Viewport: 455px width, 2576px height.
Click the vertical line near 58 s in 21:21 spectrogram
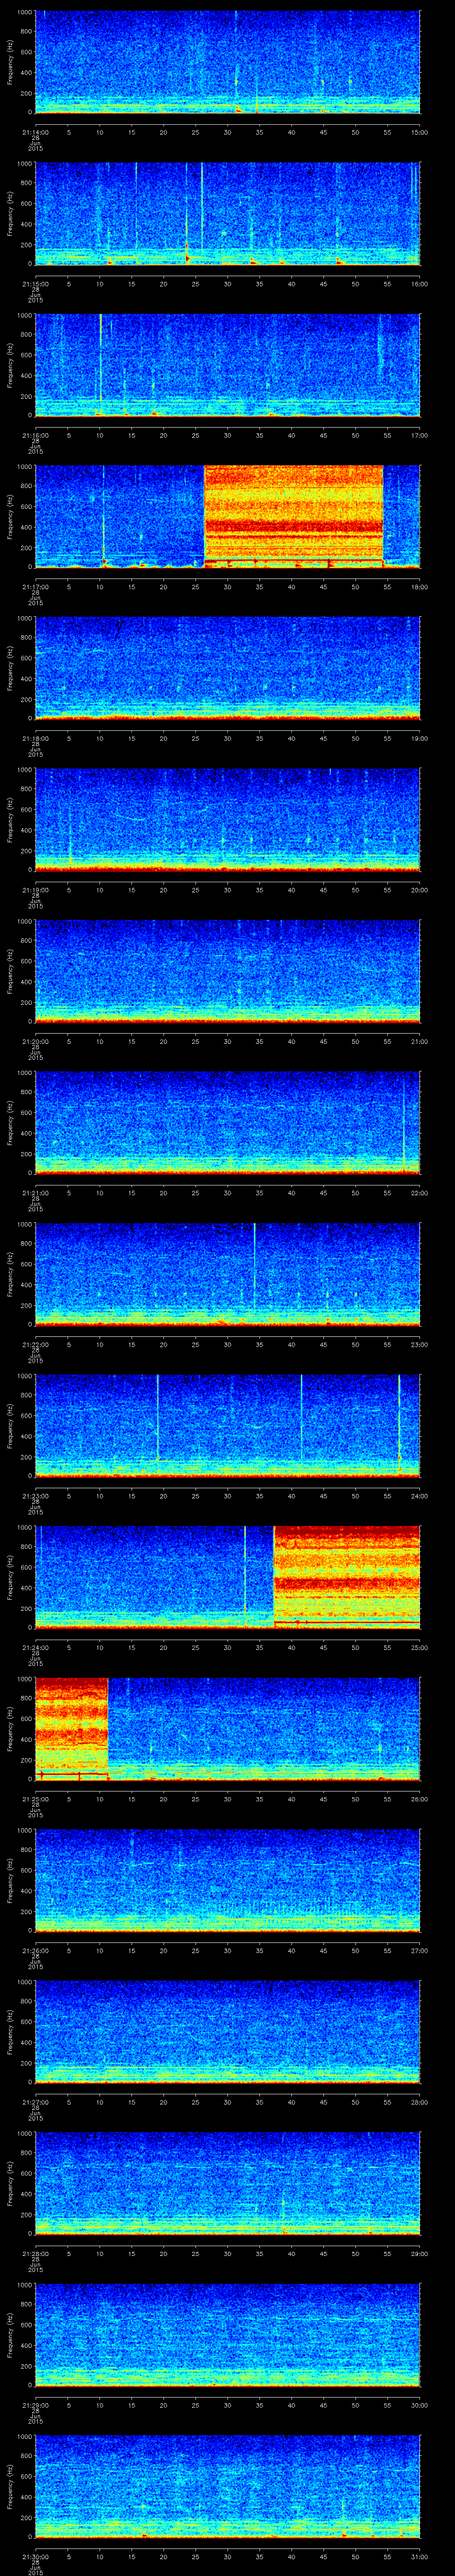click(404, 1125)
